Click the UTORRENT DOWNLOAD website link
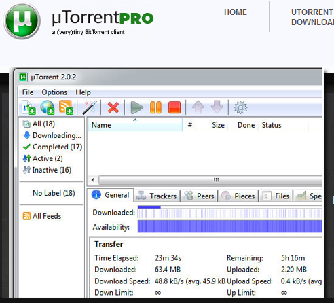 pos(312,17)
